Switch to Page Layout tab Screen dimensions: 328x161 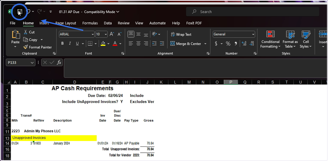[x=66, y=23]
